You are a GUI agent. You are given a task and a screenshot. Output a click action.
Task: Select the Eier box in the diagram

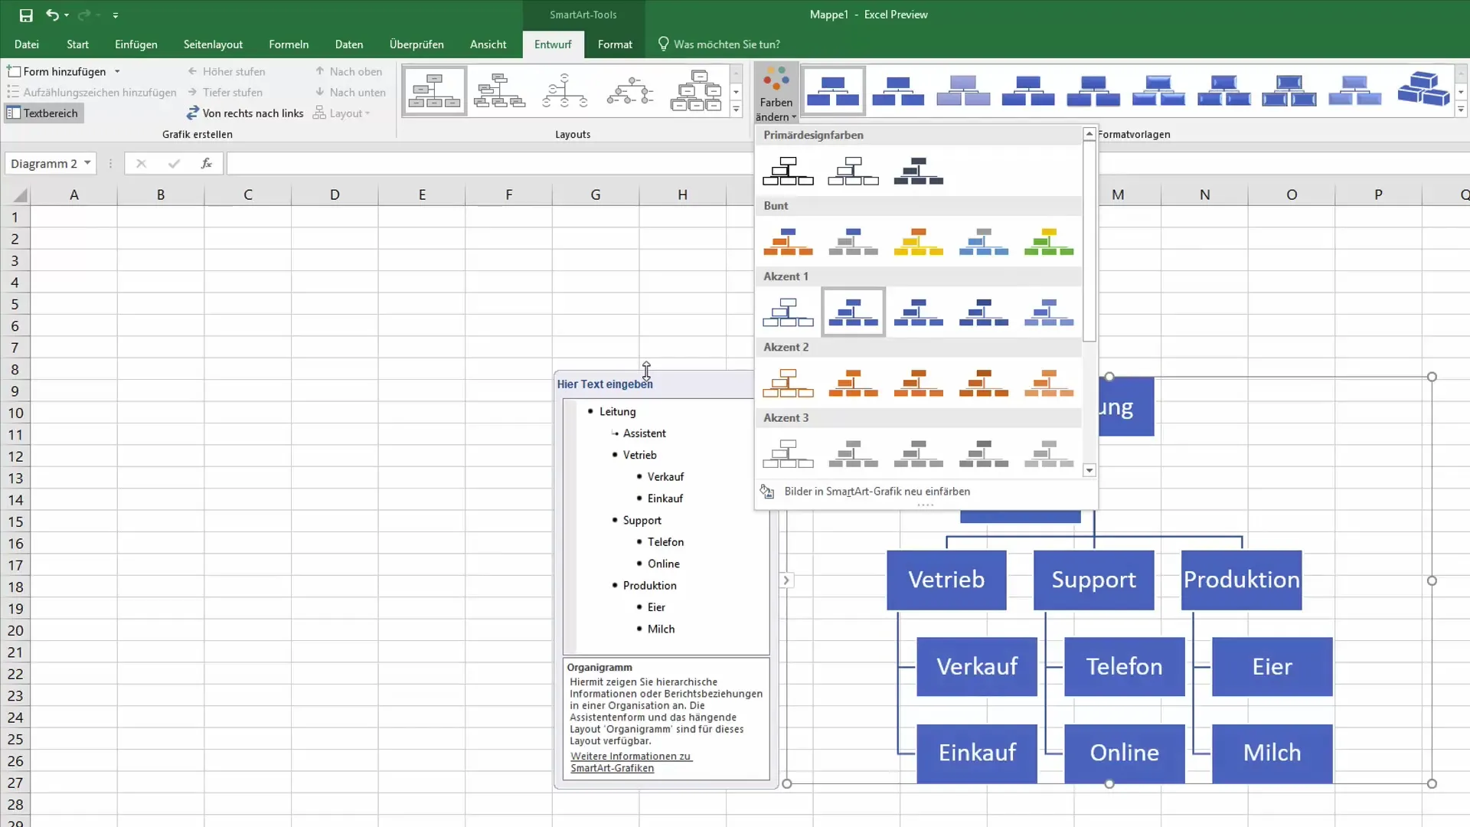click(1272, 666)
